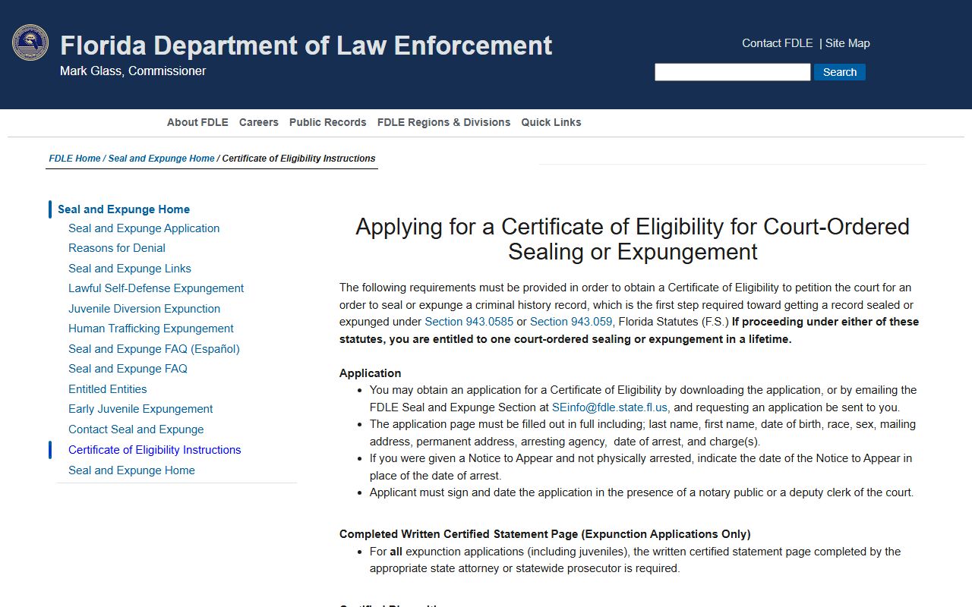Screen dimensions: 972x607
Task: Go to Seal and Expunge Home breadcrumb
Action: pos(161,159)
